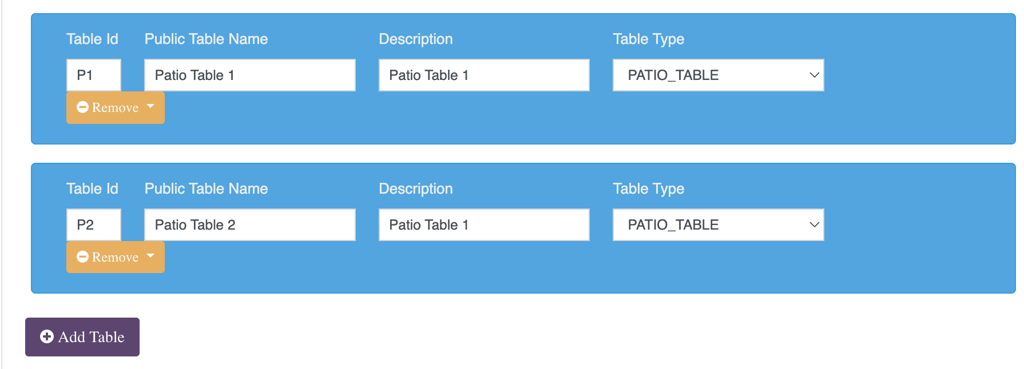Click Description field of table P2
The width and height of the screenshot is (1024, 369).
(484, 224)
